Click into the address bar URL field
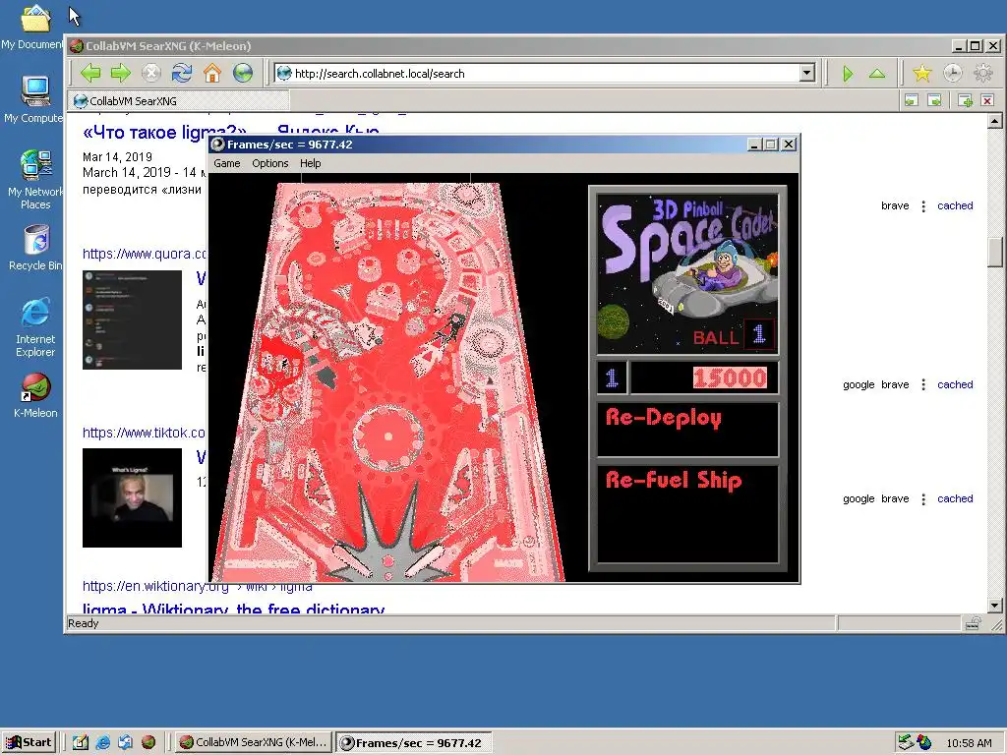The image size is (1007, 755). [x=546, y=73]
